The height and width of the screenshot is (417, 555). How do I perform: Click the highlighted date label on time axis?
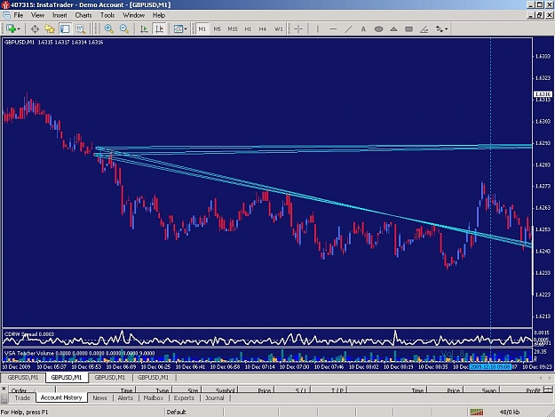tap(490, 366)
